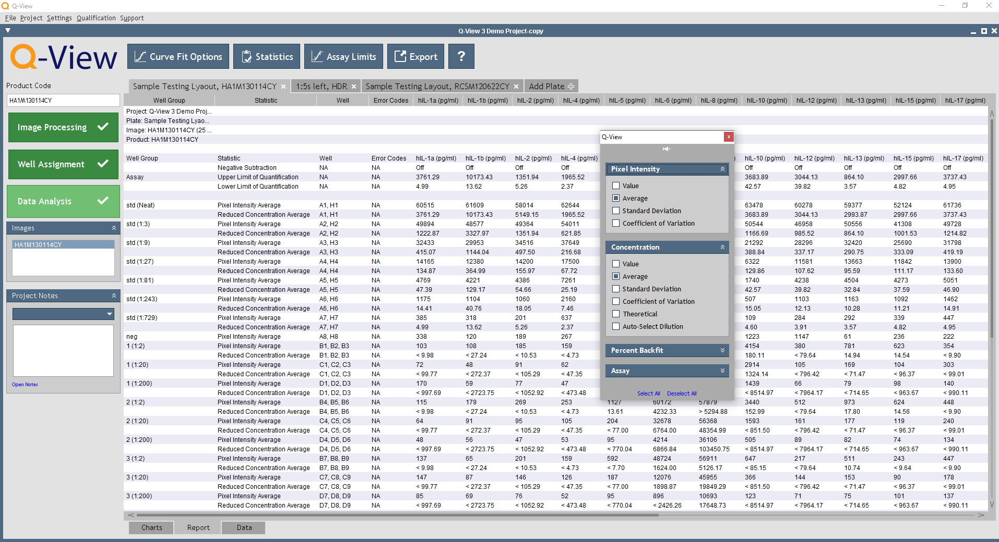Click the Project Notes text area
999x542 pixels.
(63, 351)
